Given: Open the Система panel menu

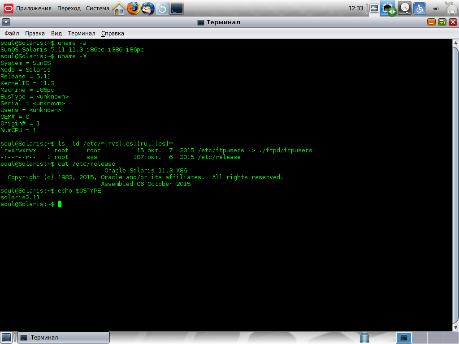Looking at the screenshot, I should (97, 9).
